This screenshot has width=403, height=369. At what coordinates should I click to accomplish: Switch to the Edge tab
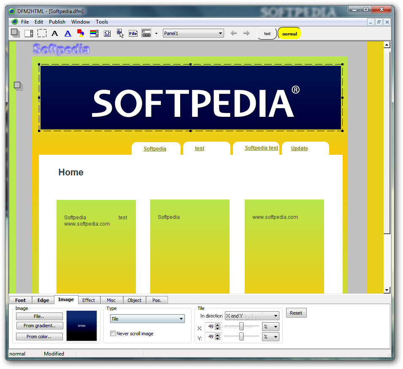[43, 300]
